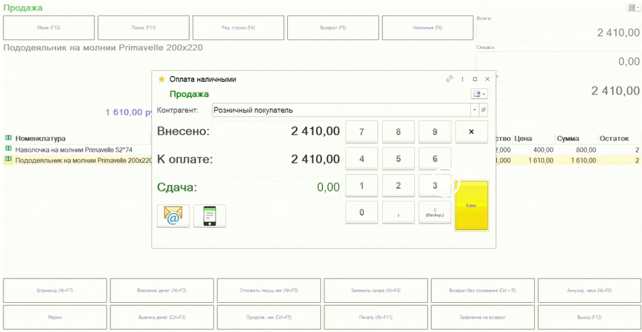Click the Остаток column header
The height and width of the screenshot is (332, 642).
pyautogui.click(x=619, y=138)
